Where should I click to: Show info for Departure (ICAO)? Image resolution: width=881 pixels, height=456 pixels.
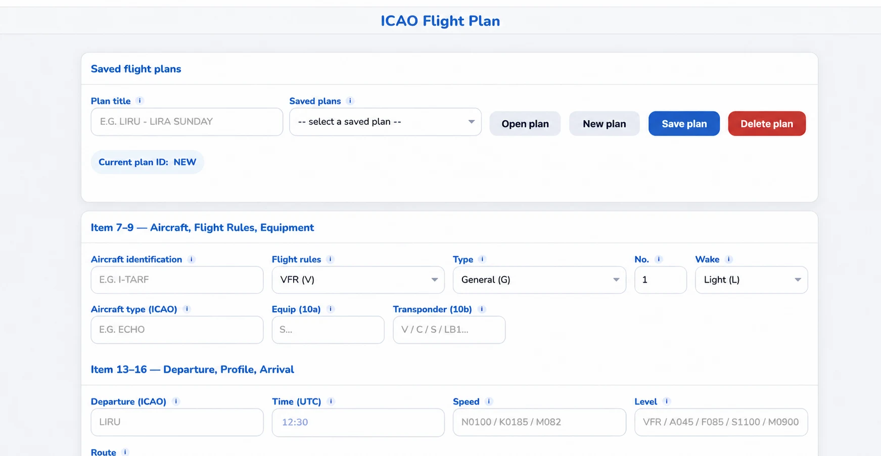tap(176, 401)
